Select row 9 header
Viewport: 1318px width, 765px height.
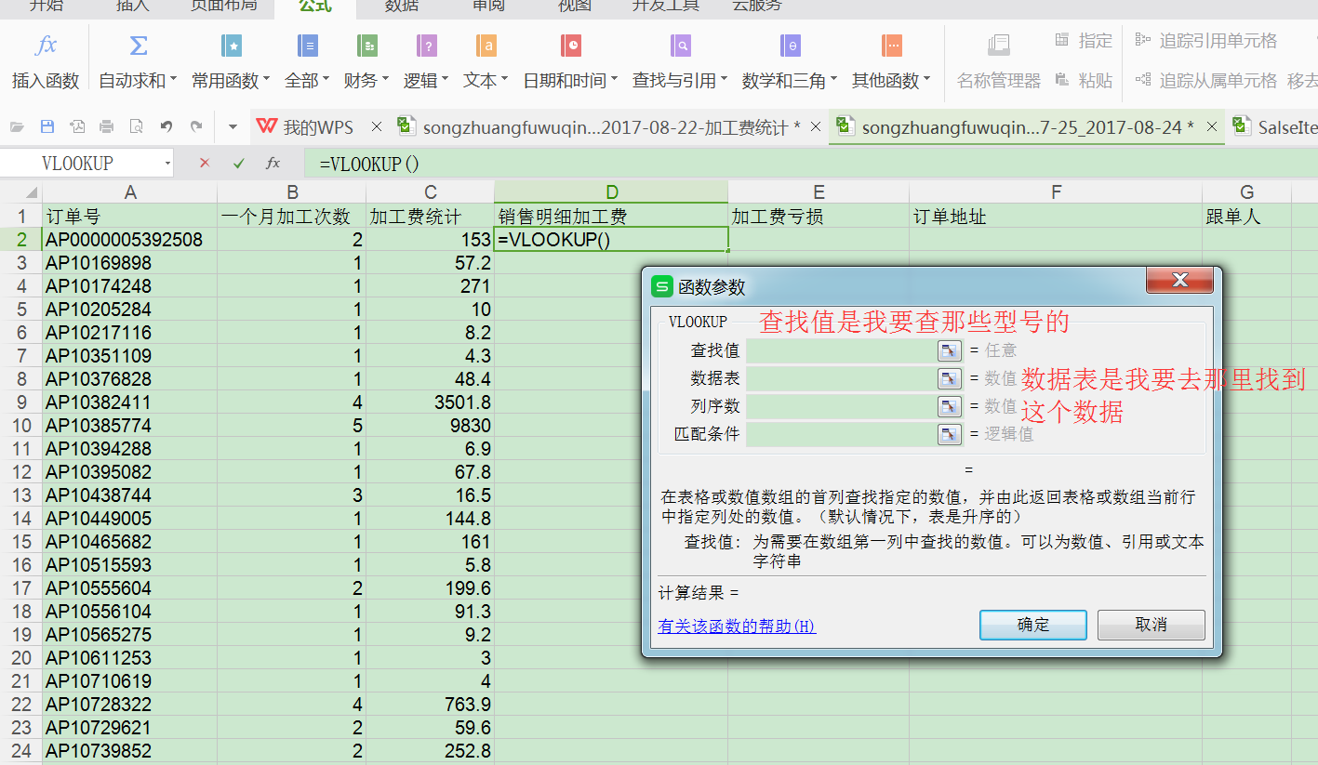click(21, 402)
